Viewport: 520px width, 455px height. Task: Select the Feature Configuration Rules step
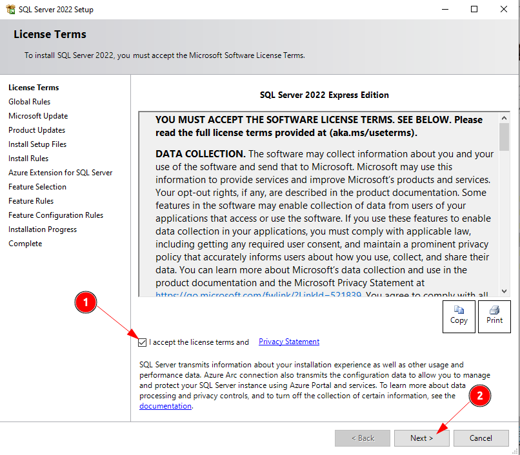click(55, 215)
